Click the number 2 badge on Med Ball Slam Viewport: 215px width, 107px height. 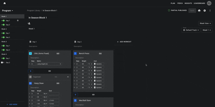click(75, 101)
